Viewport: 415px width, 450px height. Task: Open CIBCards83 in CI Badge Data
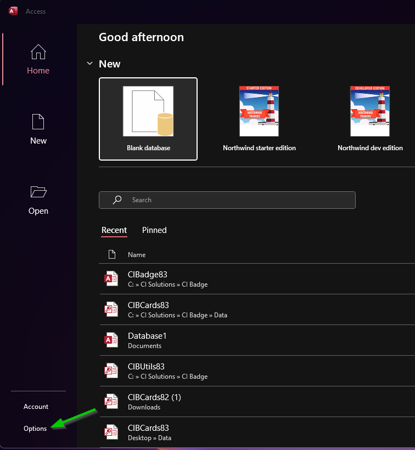tap(257, 310)
